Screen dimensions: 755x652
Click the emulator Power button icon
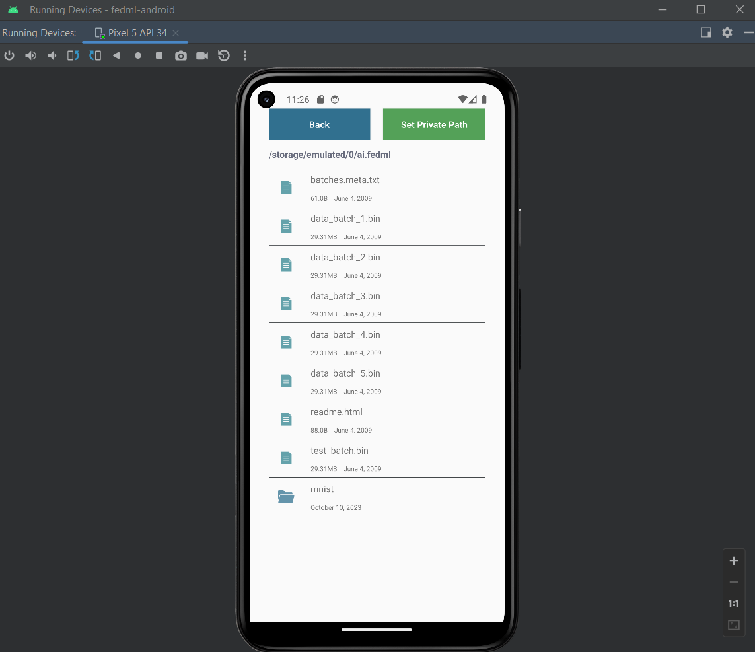pos(9,55)
